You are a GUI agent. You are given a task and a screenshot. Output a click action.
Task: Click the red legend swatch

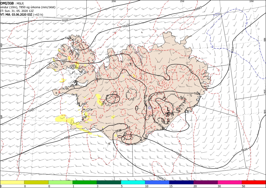254,182
